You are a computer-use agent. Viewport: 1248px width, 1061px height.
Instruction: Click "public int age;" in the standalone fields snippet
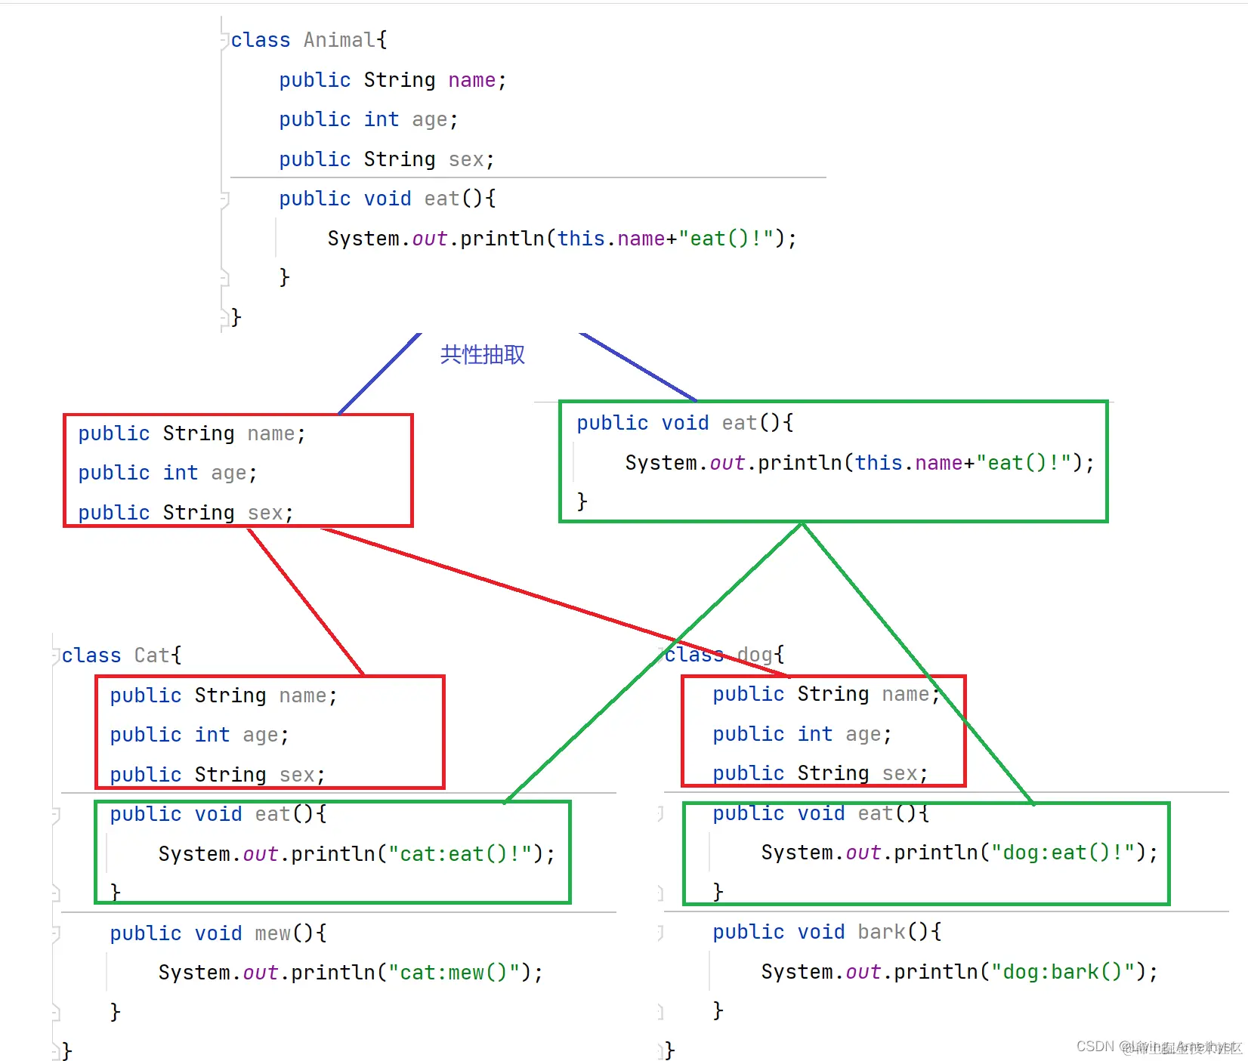(x=168, y=473)
